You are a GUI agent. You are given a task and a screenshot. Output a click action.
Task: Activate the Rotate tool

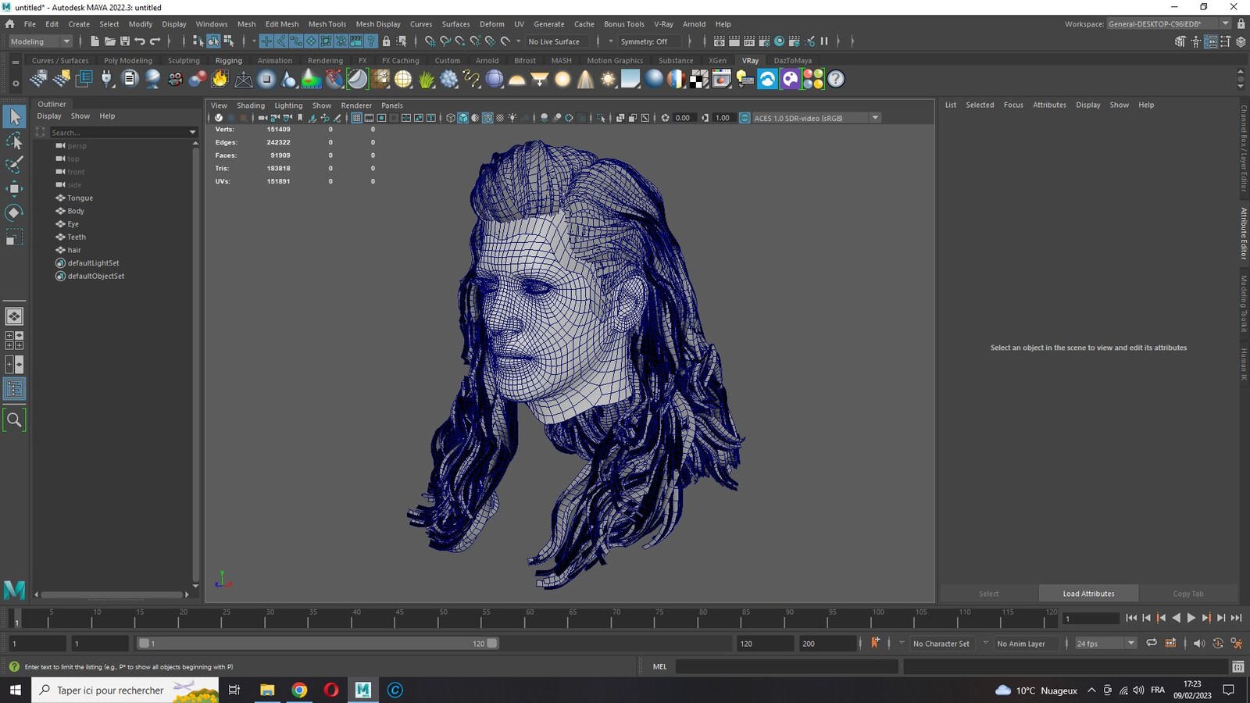14,212
